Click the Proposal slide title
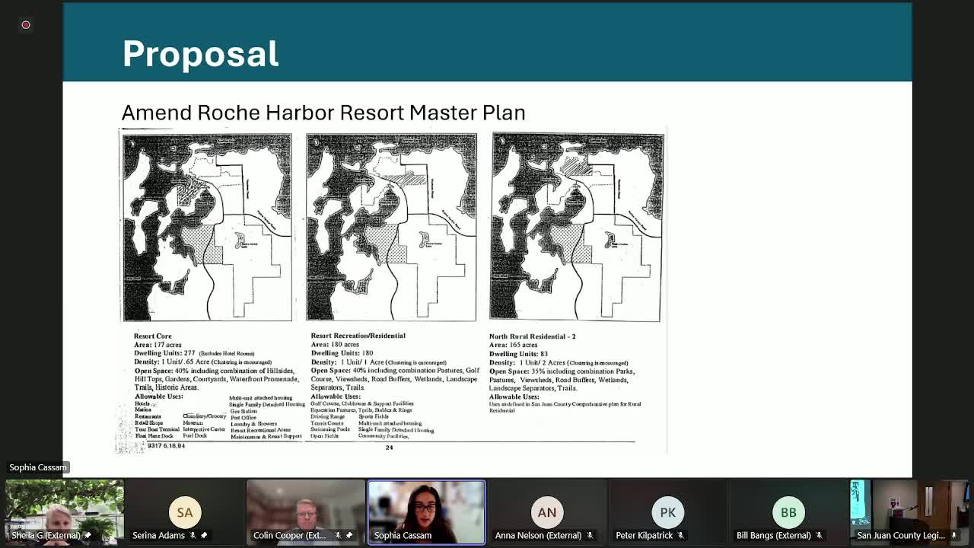The image size is (974, 548). tap(200, 53)
